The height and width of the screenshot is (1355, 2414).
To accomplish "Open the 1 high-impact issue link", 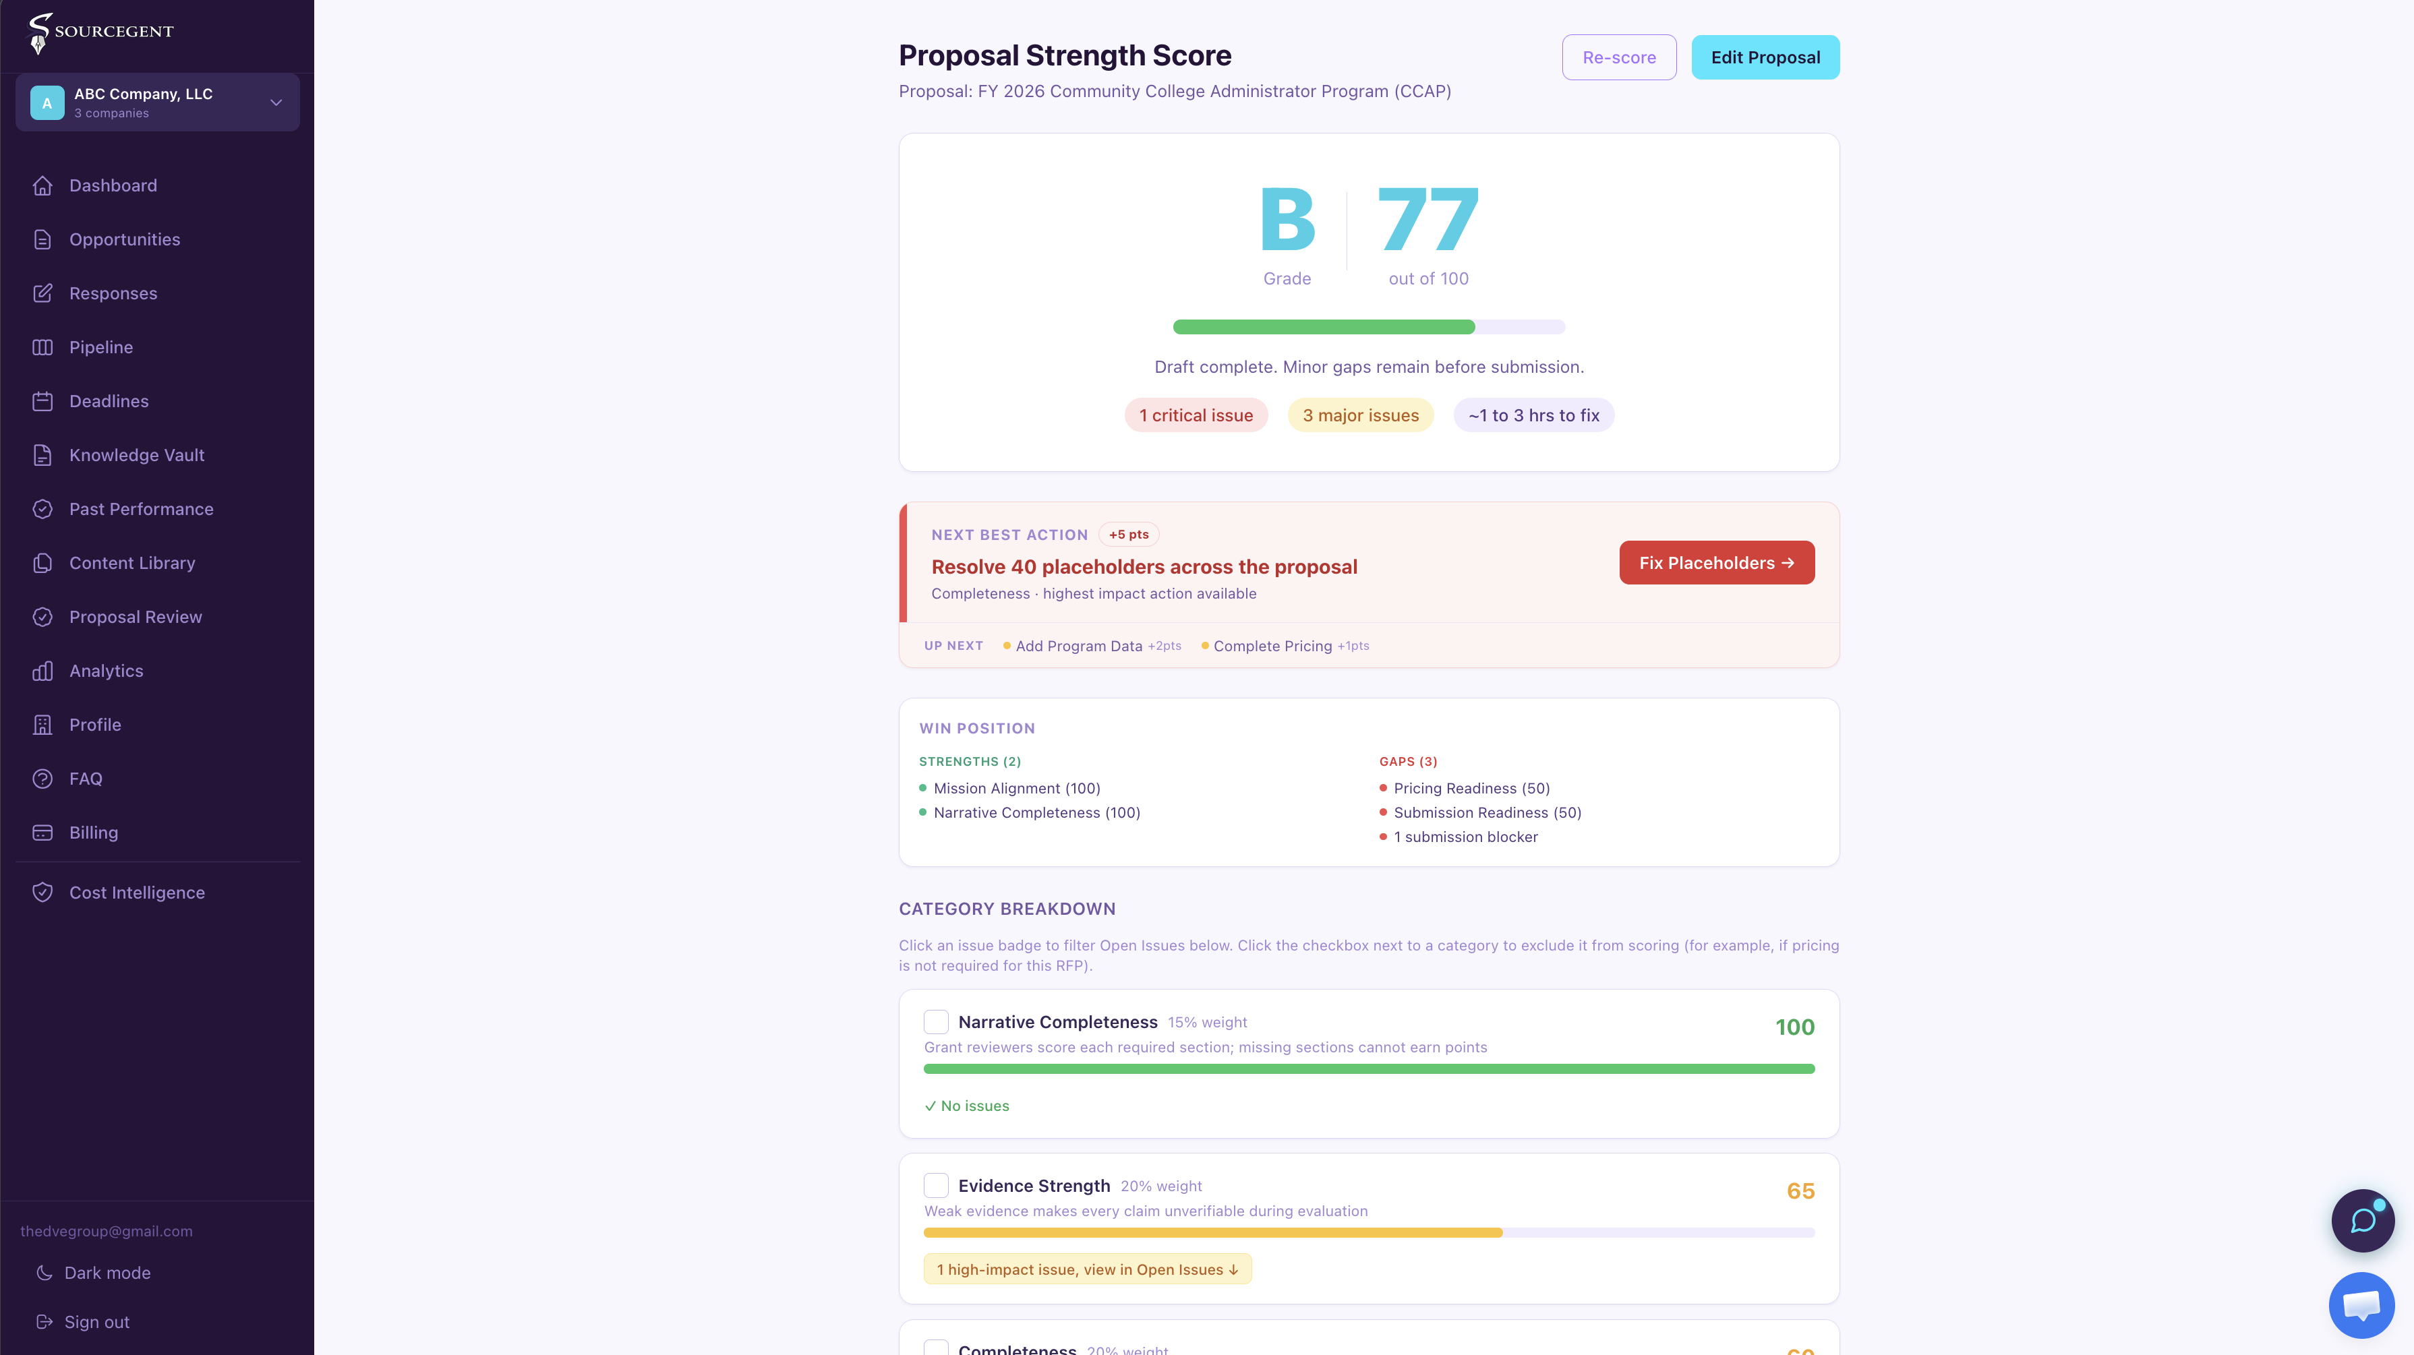I will (1087, 1269).
